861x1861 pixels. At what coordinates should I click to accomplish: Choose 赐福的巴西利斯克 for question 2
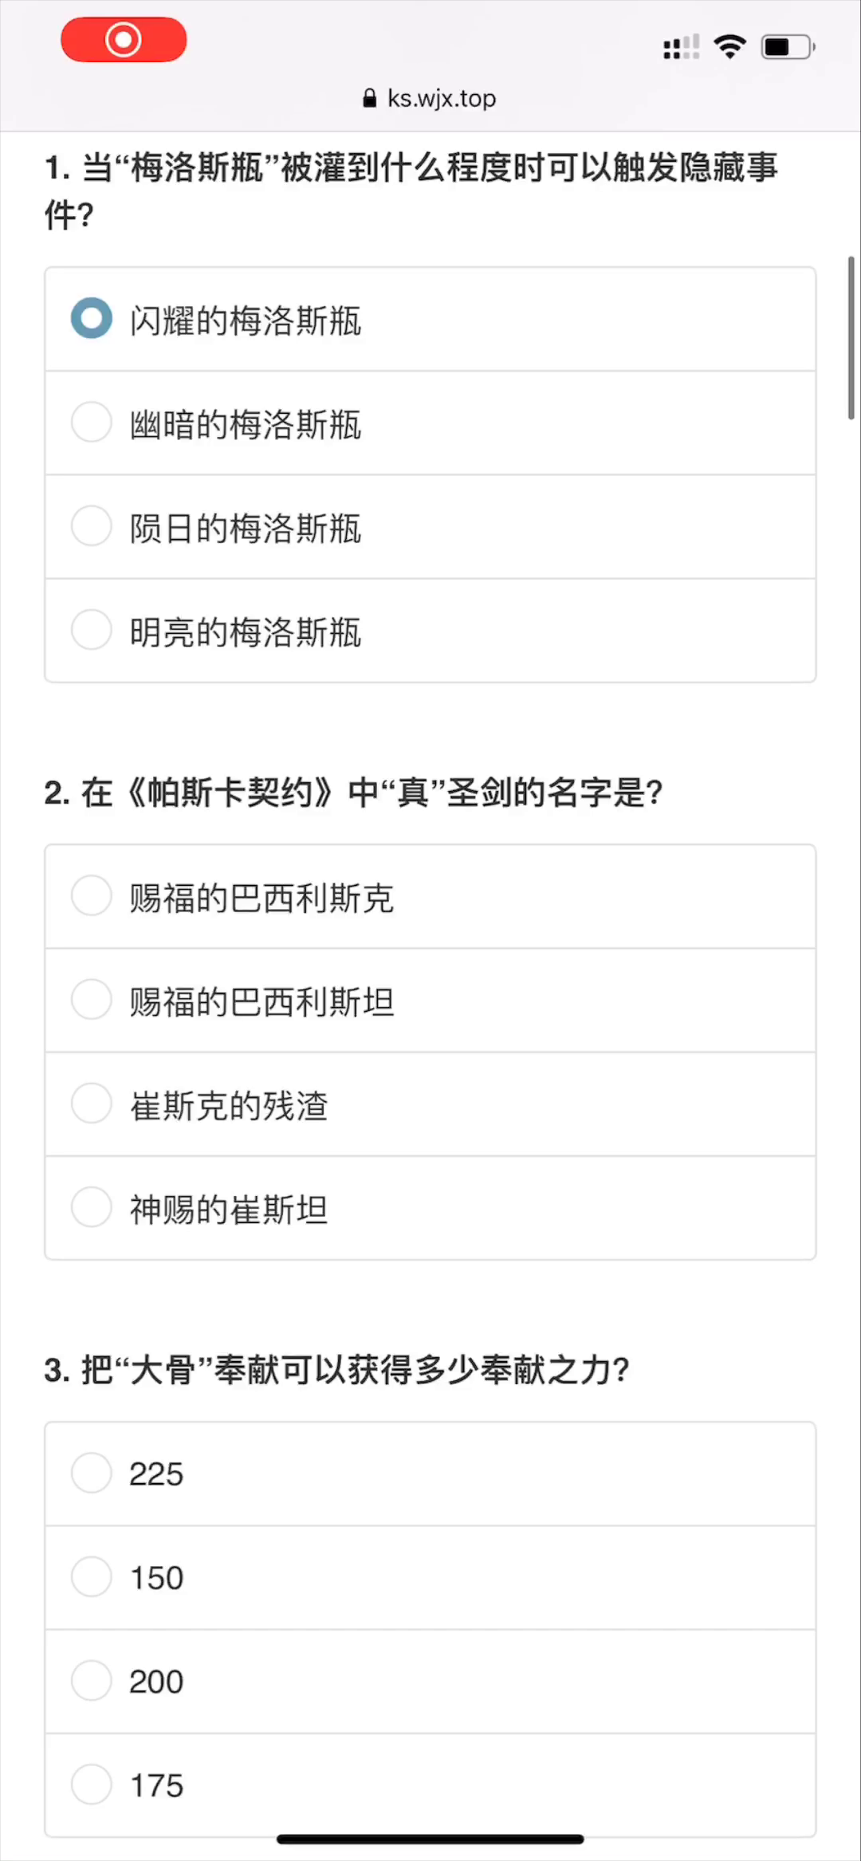pos(92,896)
